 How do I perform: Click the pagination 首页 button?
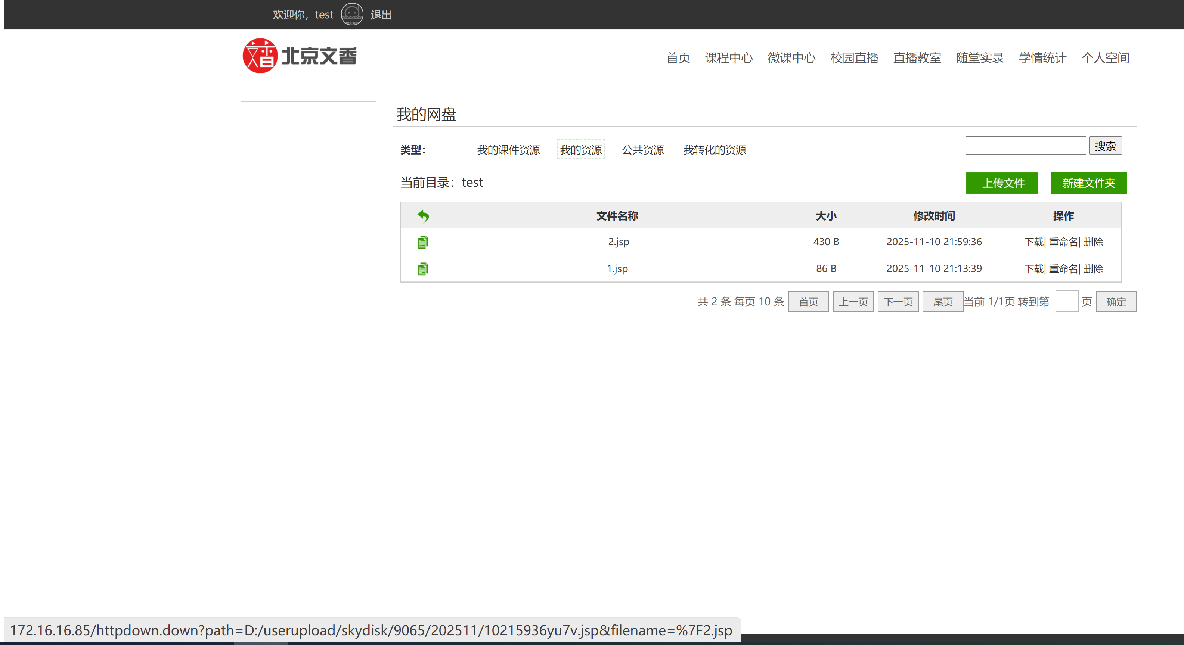(808, 301)
